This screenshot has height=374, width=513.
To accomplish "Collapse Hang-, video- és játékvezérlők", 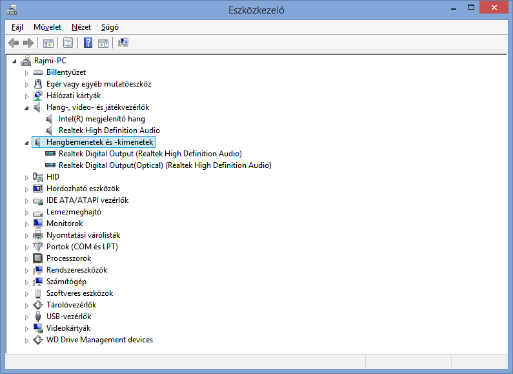I will 27,108.
